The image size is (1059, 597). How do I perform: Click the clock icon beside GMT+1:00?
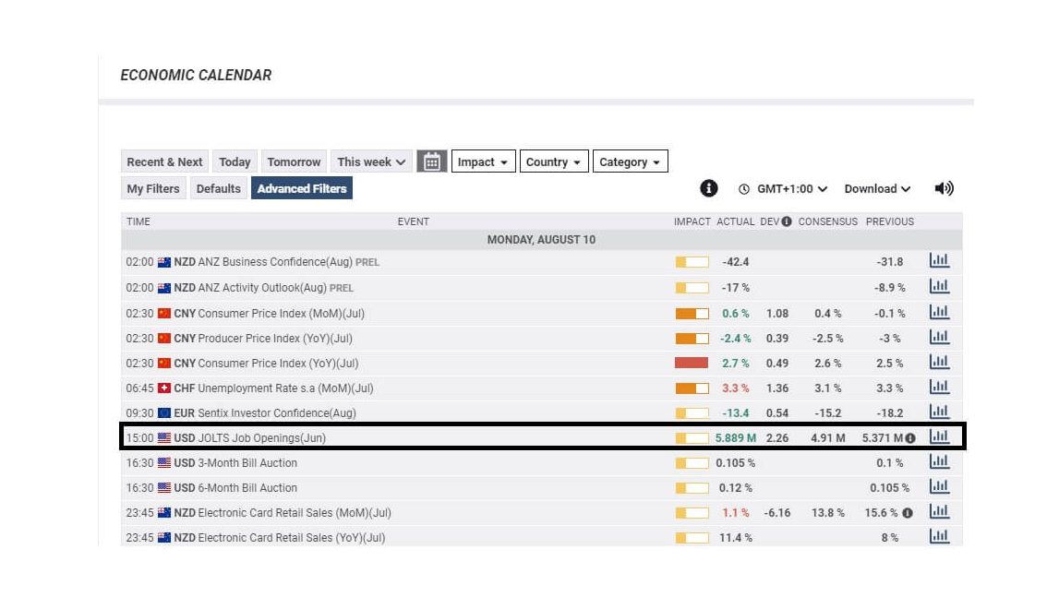[x=743, y=189]
